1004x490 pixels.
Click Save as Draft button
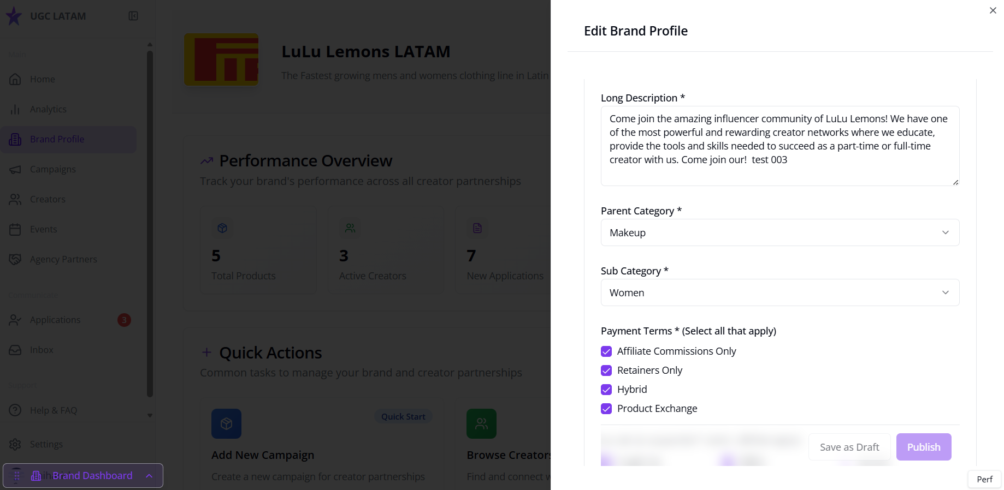tap(849, 447)
